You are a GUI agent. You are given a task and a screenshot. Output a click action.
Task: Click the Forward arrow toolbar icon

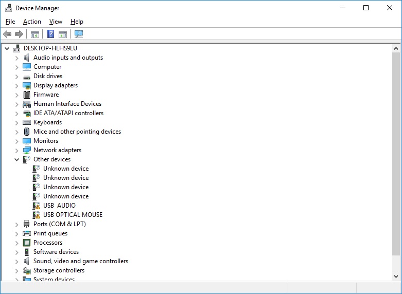(19, 34)
